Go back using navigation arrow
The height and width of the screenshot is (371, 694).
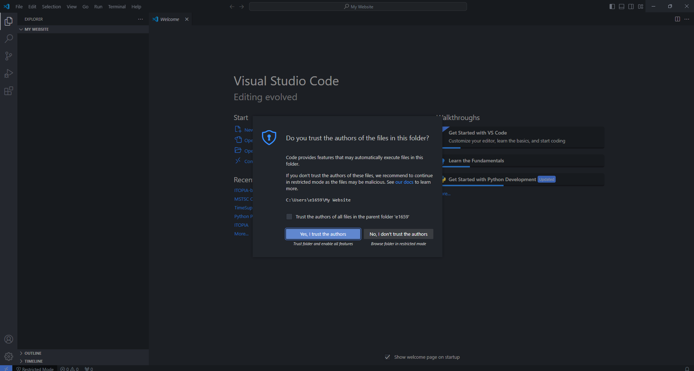(x=232, y=7)
